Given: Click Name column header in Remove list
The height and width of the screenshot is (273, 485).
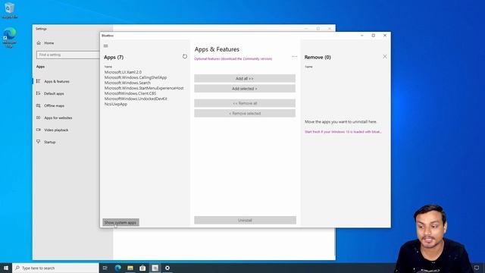Looking at the screenshot, I should tap(308, 67).
